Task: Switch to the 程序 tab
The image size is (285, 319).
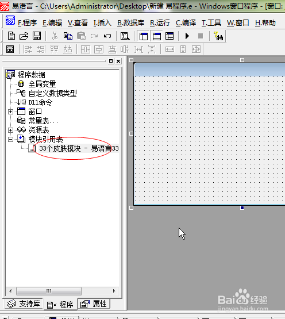Action: coord(60,305)
